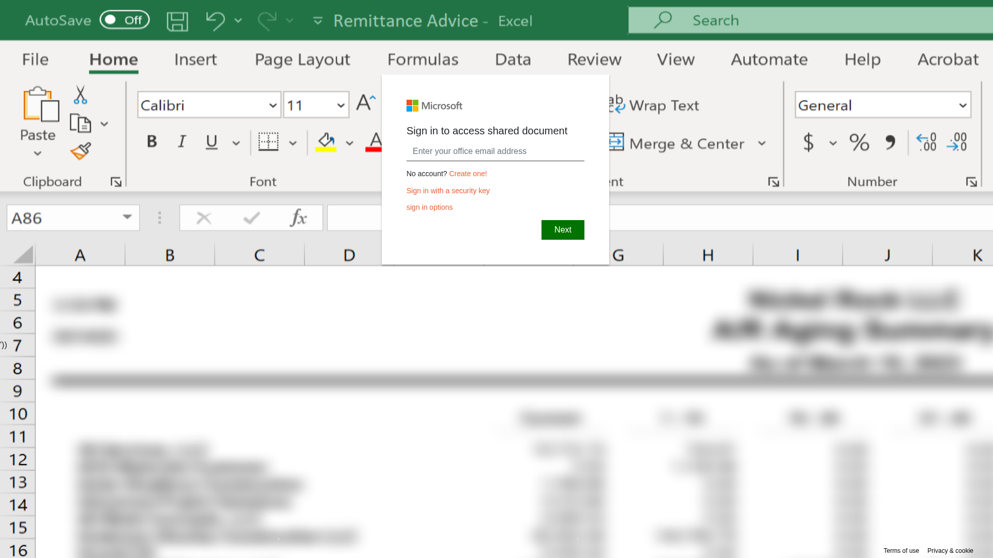
Task: Toggle Italic formatting
Action: tap(182, 142)
